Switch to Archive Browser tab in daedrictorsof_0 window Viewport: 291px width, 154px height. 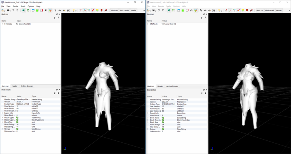[27, 86]
